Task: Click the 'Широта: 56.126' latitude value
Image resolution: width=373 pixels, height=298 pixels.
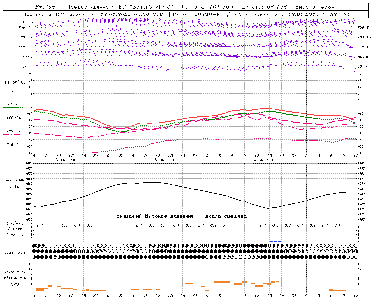Action: click(x=264, y=7)
